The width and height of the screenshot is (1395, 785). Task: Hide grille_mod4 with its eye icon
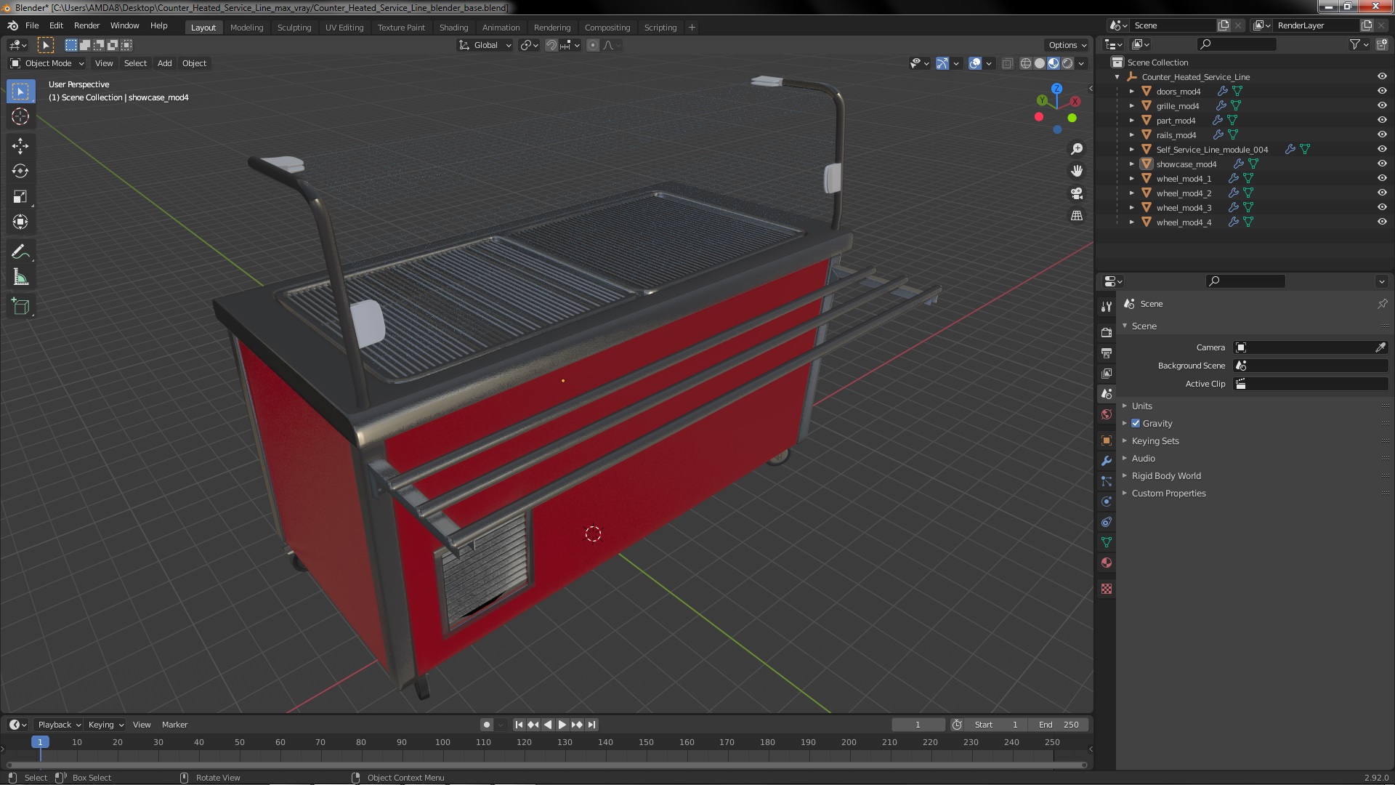tap(1382, 105)
